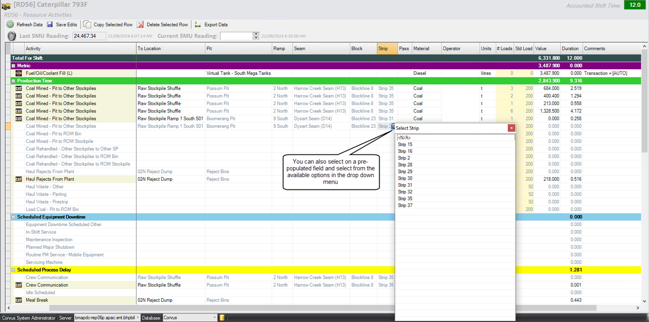The height and width of the screenshot is (322, 649).
Task: Click Corvus System Administrator in the status bar
Action: coord(28,318)
